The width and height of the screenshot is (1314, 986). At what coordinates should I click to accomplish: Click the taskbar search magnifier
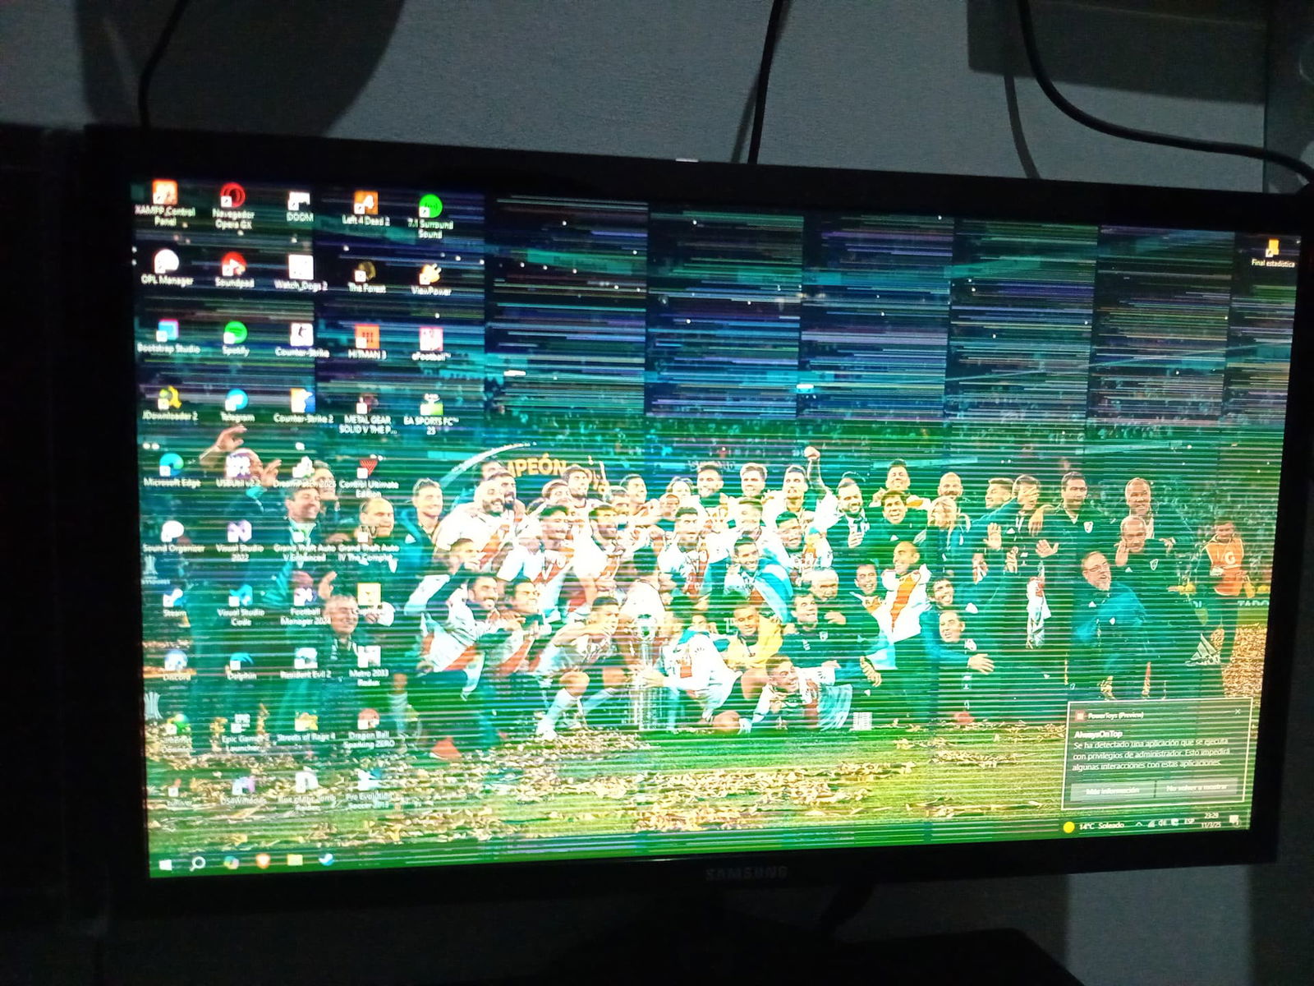tap(198, 863)
